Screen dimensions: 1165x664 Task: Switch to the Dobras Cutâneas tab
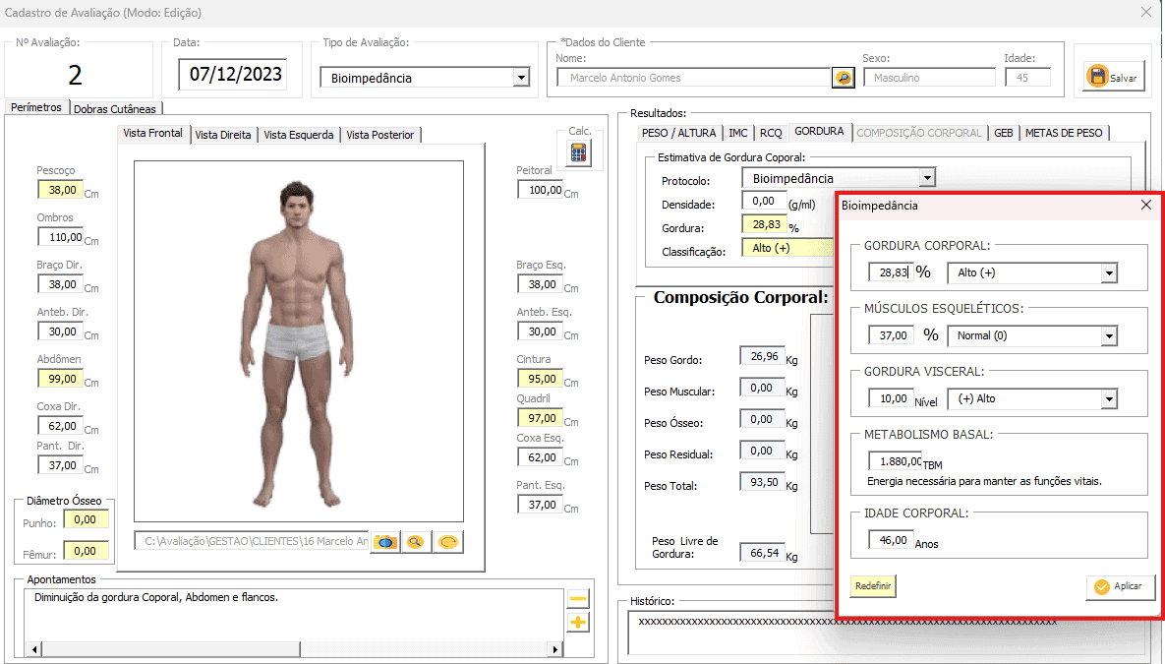point(116,109)
